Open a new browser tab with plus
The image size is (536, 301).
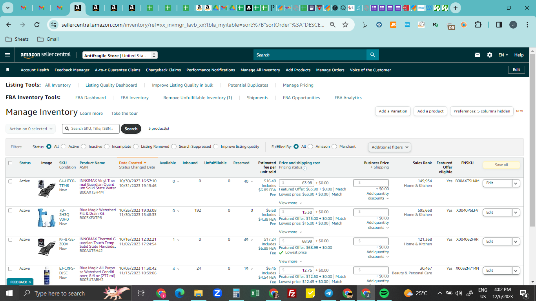[455, 8]
